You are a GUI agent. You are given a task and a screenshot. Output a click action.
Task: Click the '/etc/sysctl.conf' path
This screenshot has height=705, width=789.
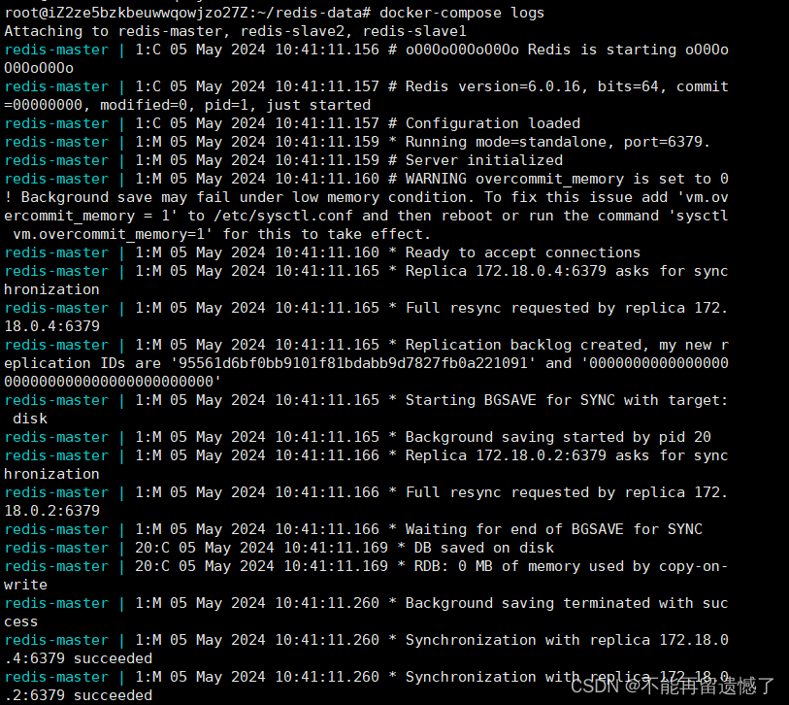point(283,216)
